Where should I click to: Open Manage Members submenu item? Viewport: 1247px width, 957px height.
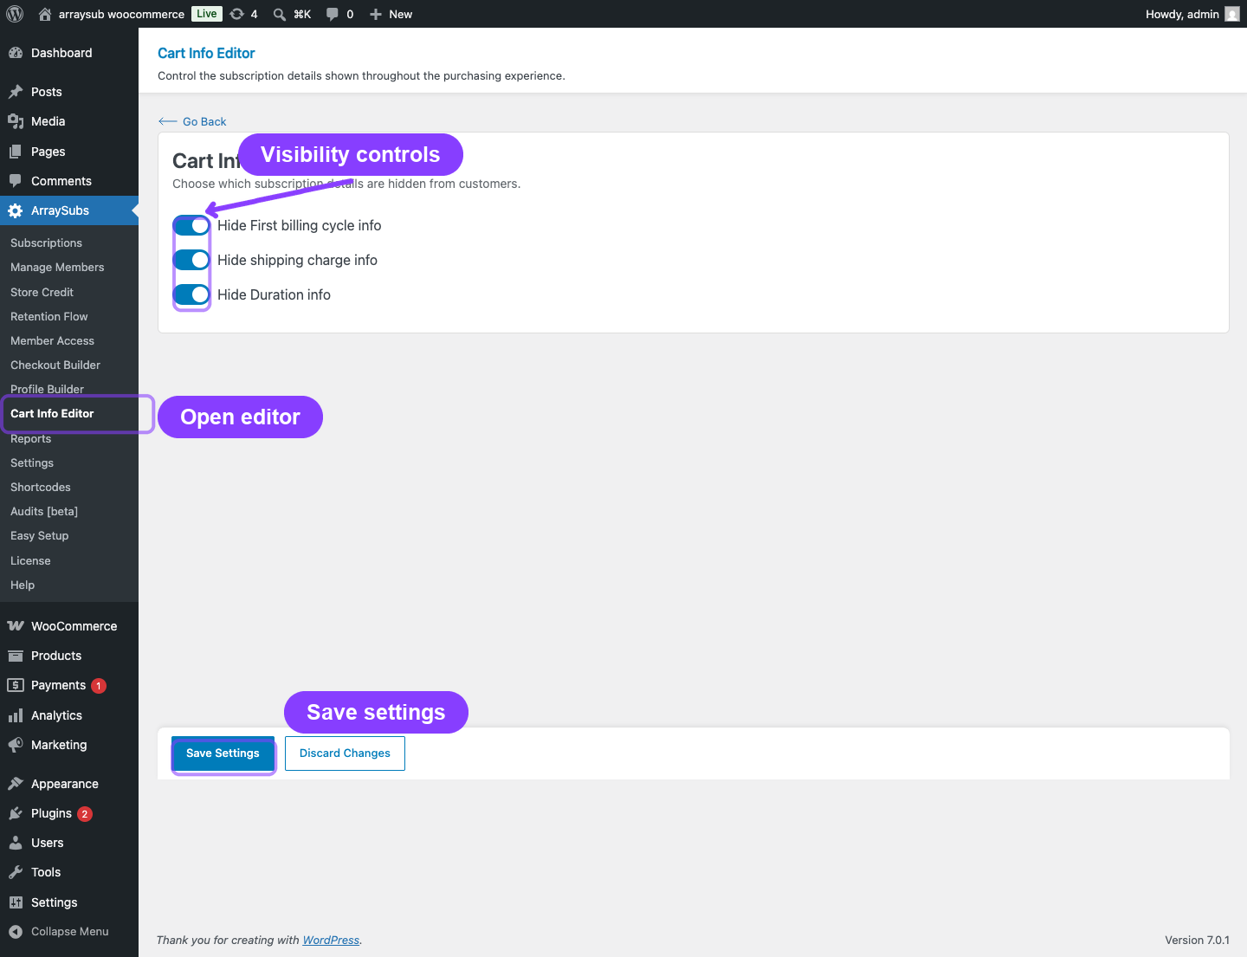[x=57, y=268]
